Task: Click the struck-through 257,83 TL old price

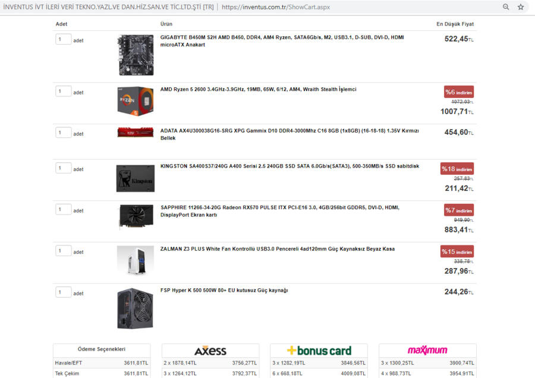Action: (x=464, y=178)
